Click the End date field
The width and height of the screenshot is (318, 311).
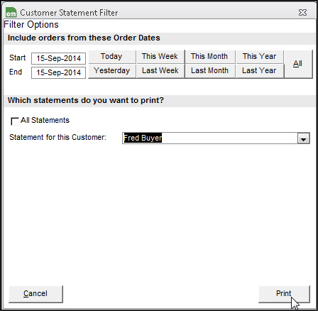pos(58,72)
